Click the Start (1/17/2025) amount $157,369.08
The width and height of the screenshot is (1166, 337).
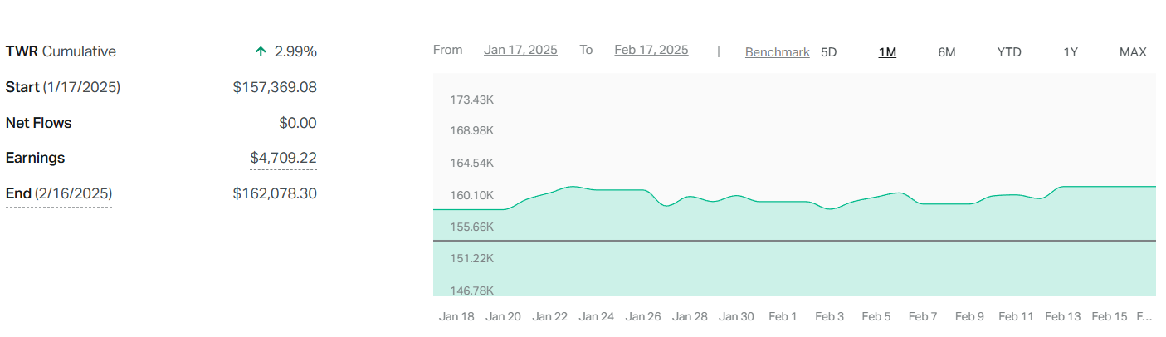(275, 87)
